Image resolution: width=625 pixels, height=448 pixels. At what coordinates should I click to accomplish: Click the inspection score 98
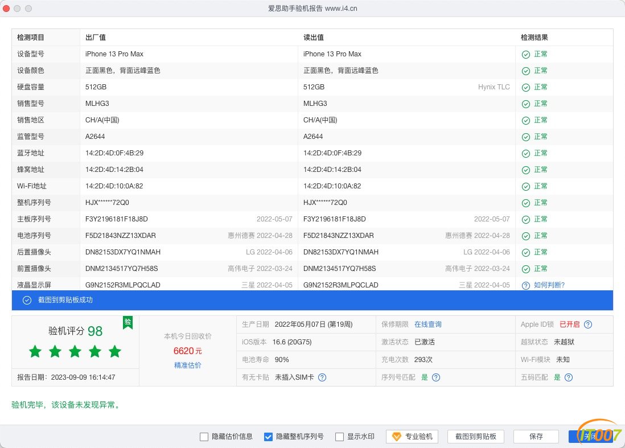(95, 331)
